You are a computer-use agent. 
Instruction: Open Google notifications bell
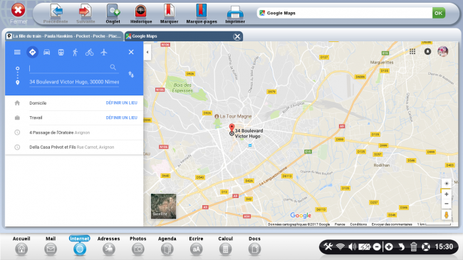click(427, 52)
